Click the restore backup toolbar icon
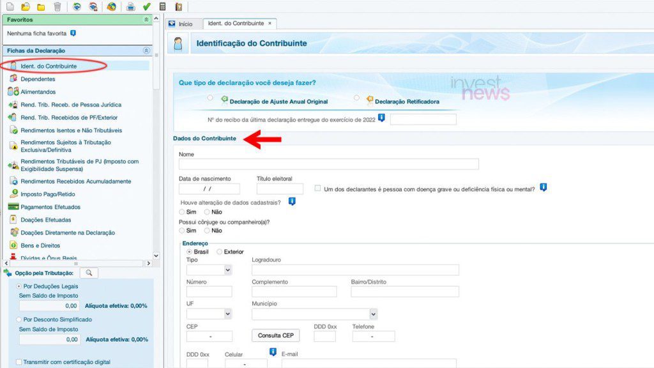 point(93,6)
